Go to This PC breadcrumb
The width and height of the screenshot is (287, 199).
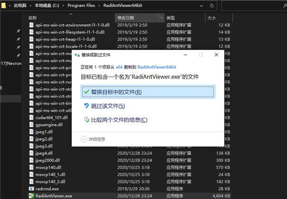[x=20, y=5]
